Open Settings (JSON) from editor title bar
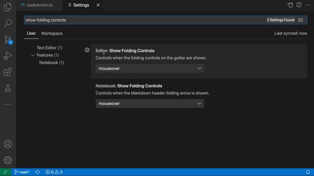Screen dimensions: 314x176 290,5
